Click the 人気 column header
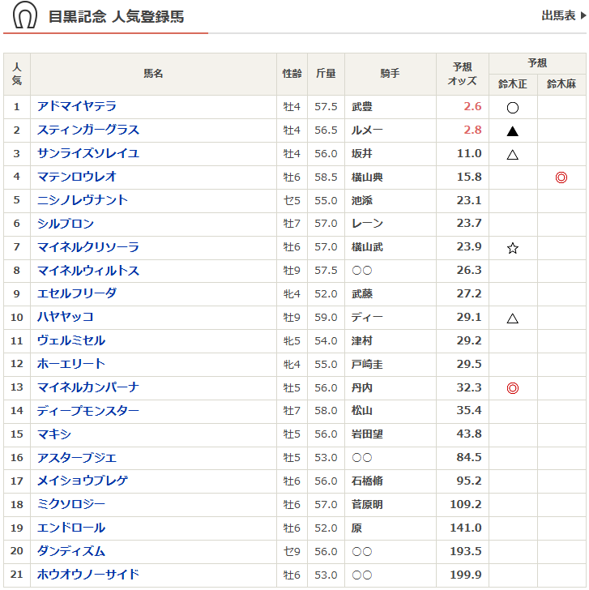Image resolution: width=589 pixels, height=590 pixels. pyautogui.click(x=17, y=74)
